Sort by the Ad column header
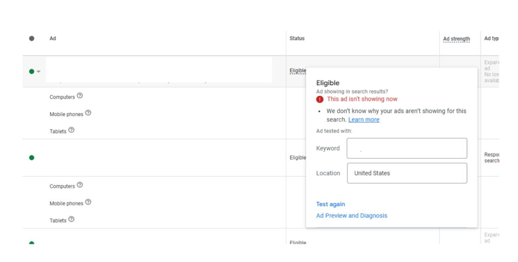The image size is (518, 262). coord(53,38)
